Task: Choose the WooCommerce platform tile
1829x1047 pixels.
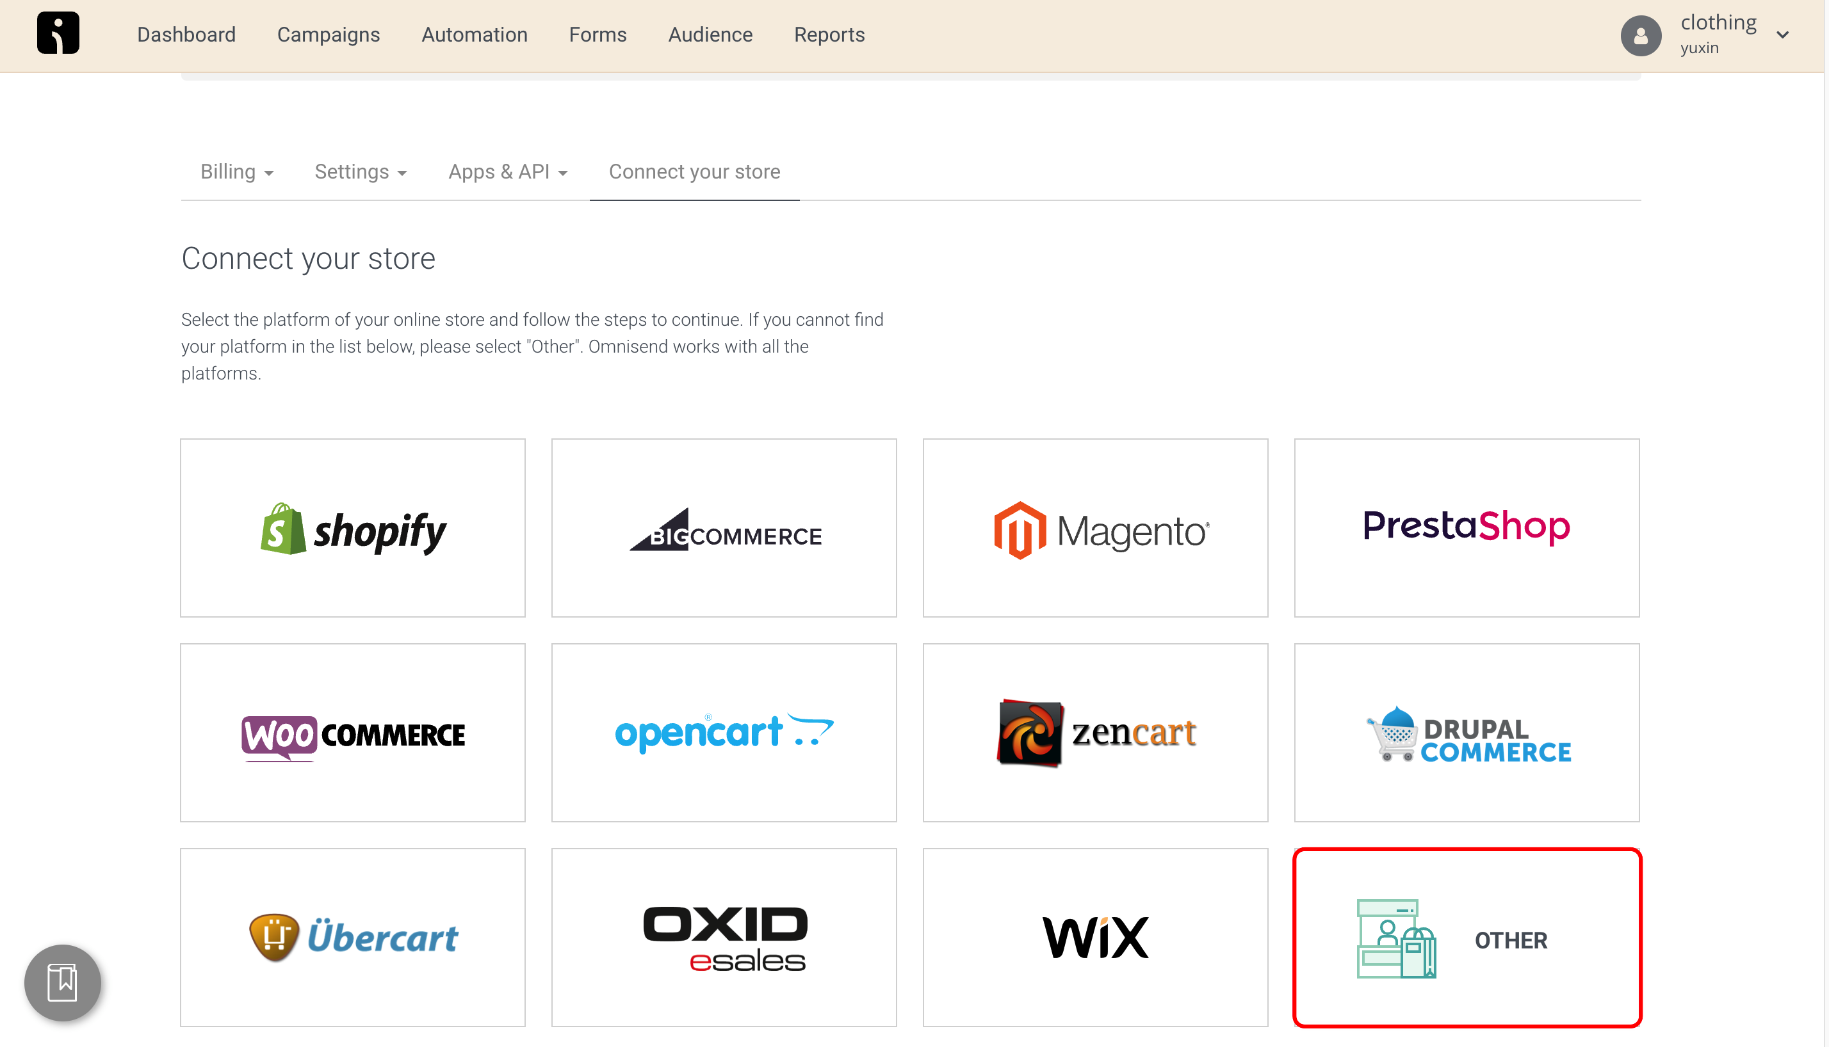Action: [353, 733]
